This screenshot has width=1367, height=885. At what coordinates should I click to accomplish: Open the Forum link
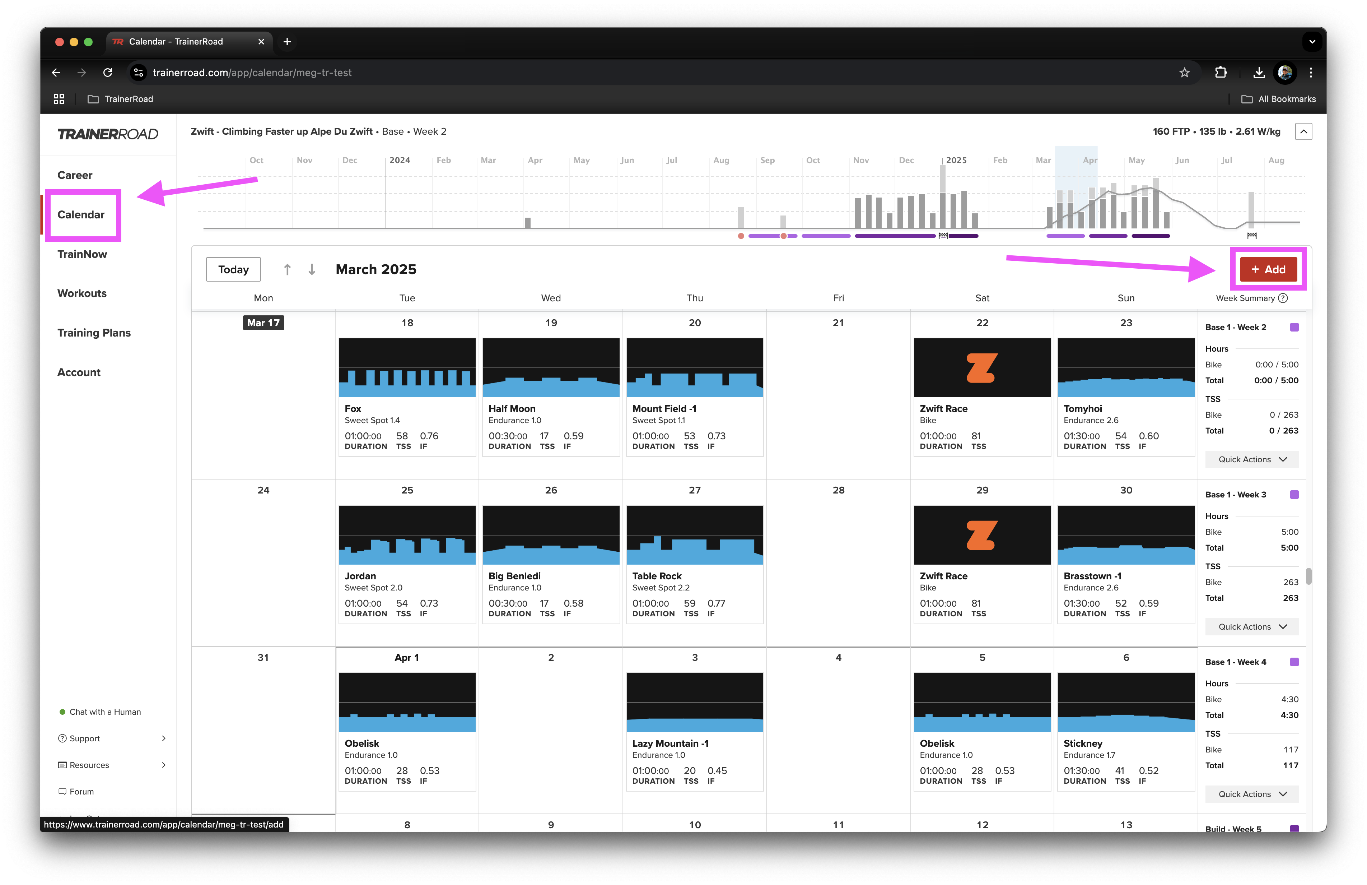tap(76, 791)
